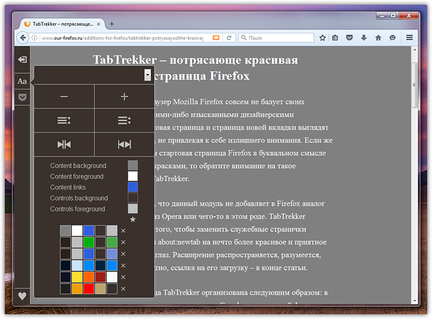Viewport: 432px width, 319px height.
Task: Click the search field labeled Поиск
Action: 276,38
